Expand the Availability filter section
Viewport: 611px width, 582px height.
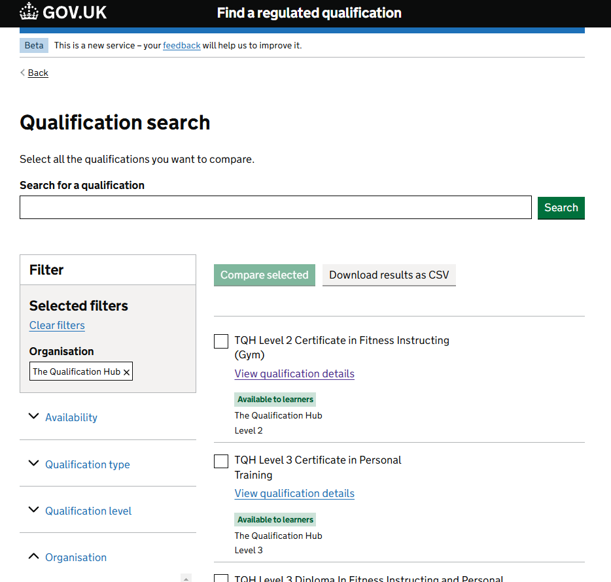[x=71, y=417]
